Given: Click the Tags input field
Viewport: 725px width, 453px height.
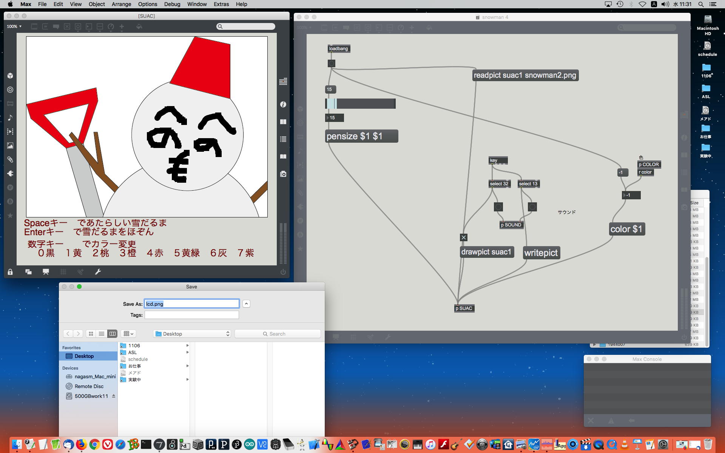Looking at the screenshot, I should [191, 315].
